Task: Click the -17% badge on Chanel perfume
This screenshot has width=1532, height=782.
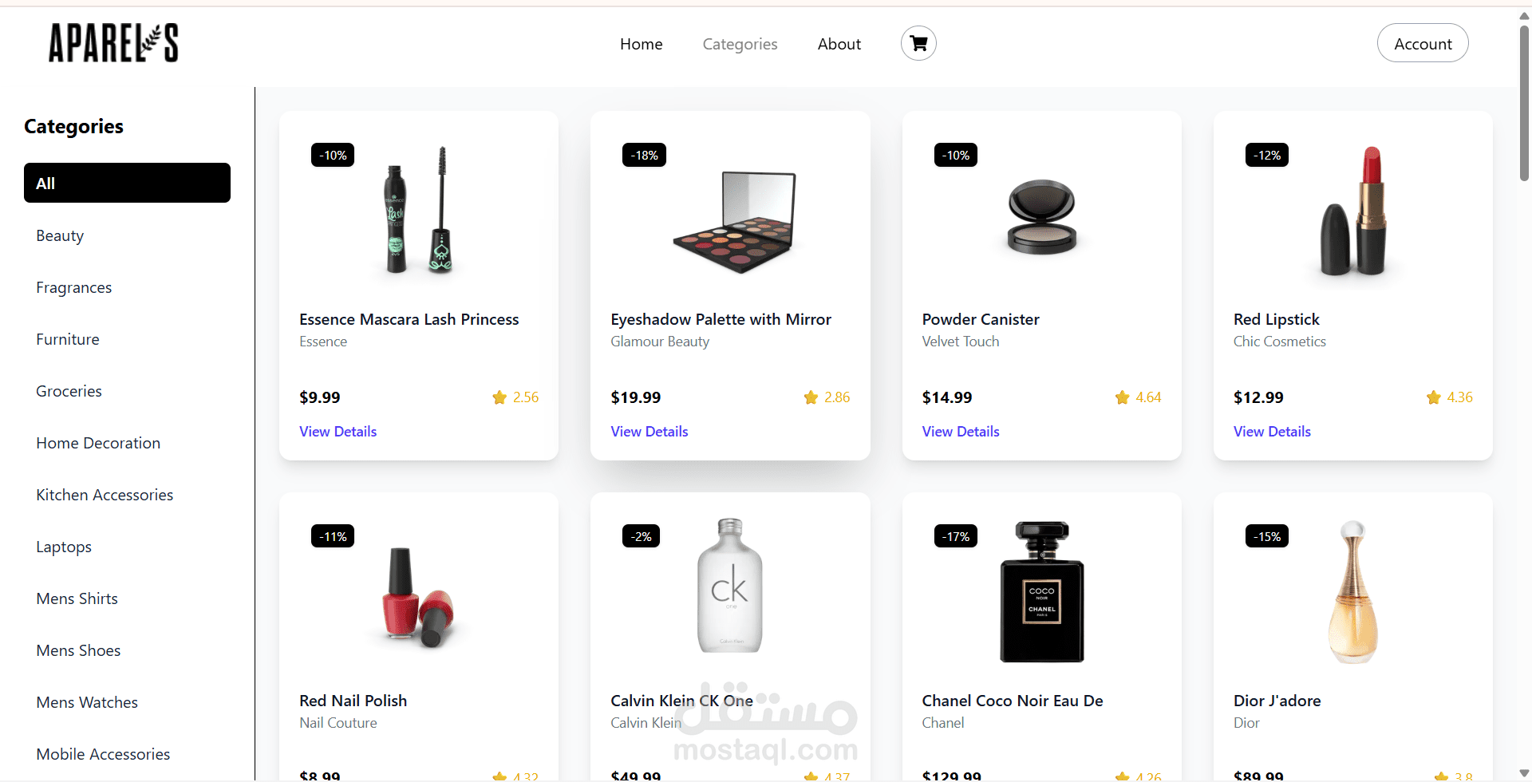Action: click(955, 536)
